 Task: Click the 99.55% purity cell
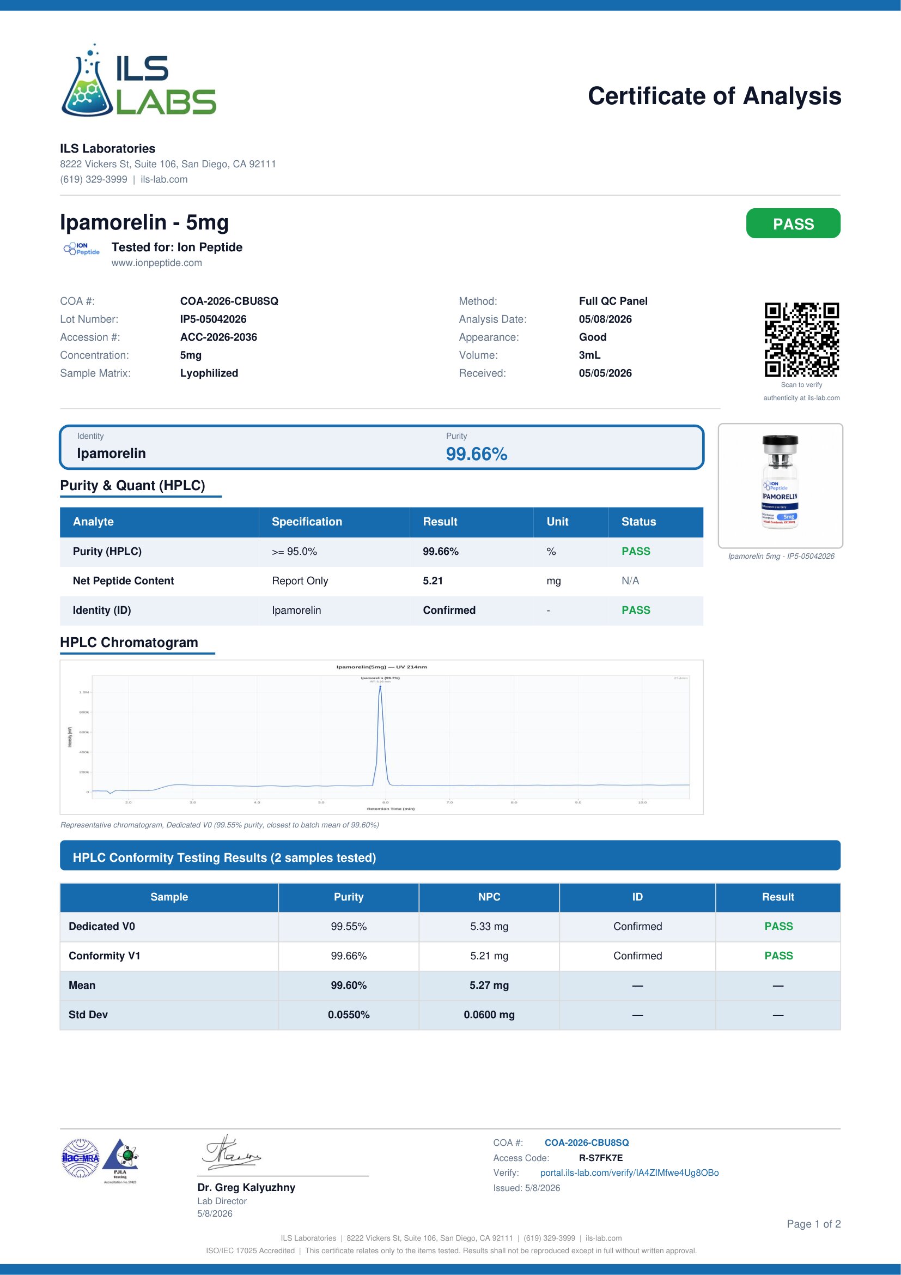(349, 926)
